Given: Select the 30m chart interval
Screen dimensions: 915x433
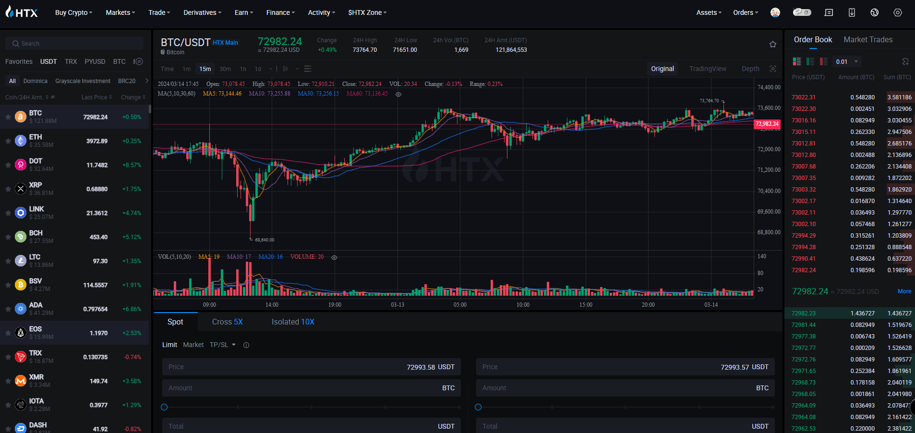Looking at the screenshot, I should click(225, 69).
